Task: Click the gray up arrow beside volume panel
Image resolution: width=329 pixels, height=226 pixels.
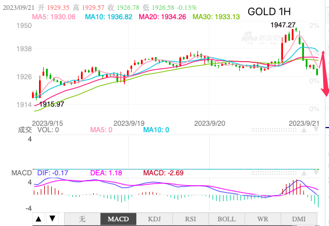Action: pos(304,130)
